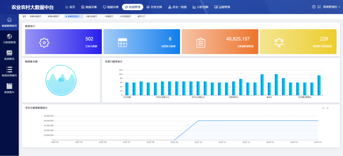
Task: Click the 2022-10 point on line chart
Action: (x=198, y=121)
